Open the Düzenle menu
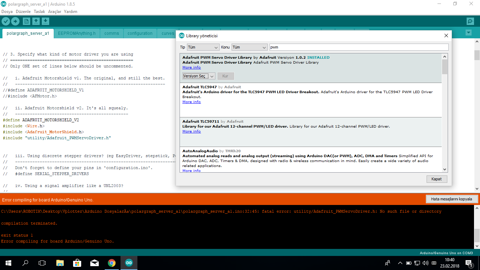This screenshot has width=480, height=270. pyautogui.click(x=23, y=12)
